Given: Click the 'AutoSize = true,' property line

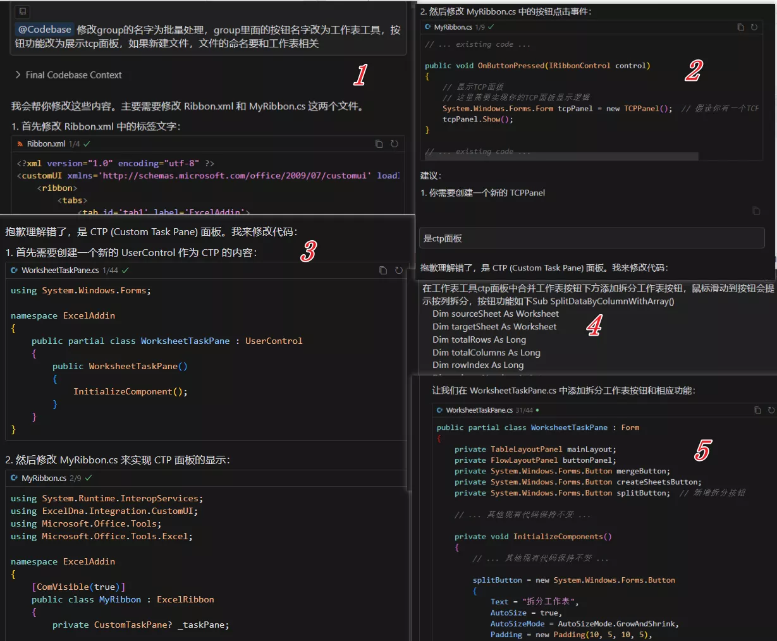Looking at the screenshot, I should 526,613.
